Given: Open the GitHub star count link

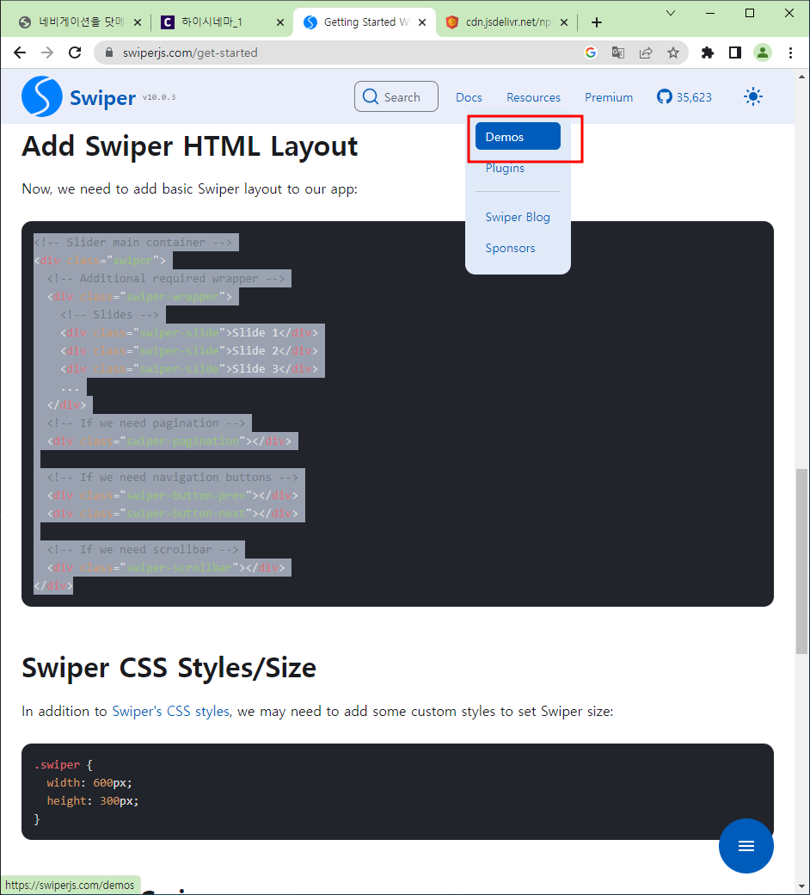Looking at the screenshot, I should (x=684, y=97).
